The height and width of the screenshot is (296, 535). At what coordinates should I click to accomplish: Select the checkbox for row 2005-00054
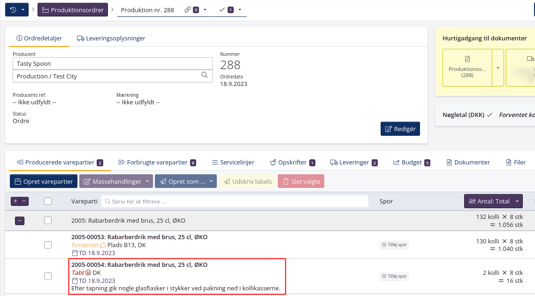(x=47, y=276)
